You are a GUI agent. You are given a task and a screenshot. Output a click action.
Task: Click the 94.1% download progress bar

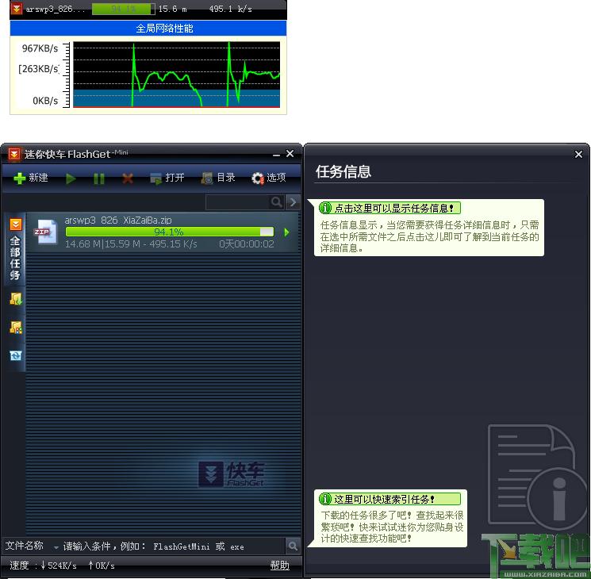[169, 232]
